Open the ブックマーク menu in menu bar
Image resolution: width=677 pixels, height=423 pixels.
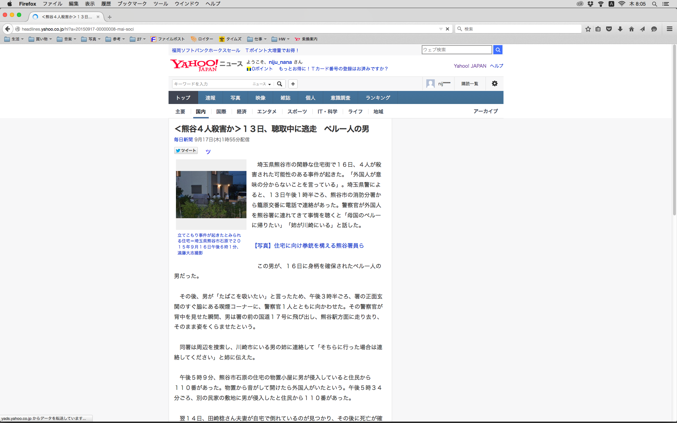pos(132,4)
